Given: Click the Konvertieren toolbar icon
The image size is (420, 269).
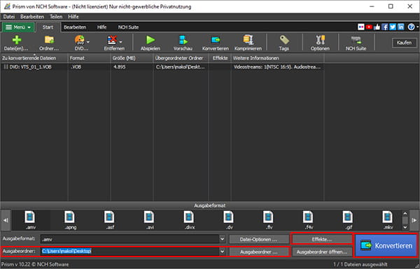Looking at the screenshot, I should coord(216,43).
